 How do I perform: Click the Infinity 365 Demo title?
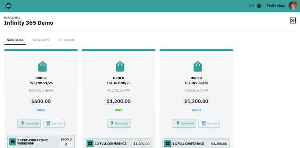click(29, 23)
